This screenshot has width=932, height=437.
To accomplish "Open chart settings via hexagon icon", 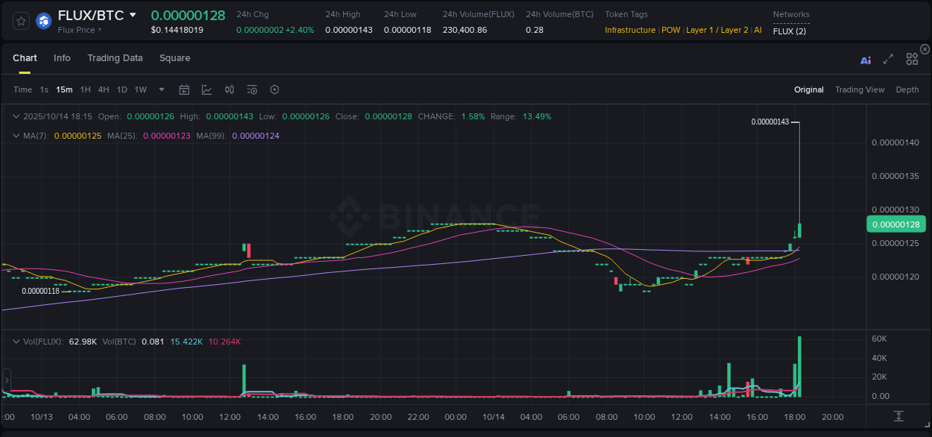I will (x=274, y=89).
